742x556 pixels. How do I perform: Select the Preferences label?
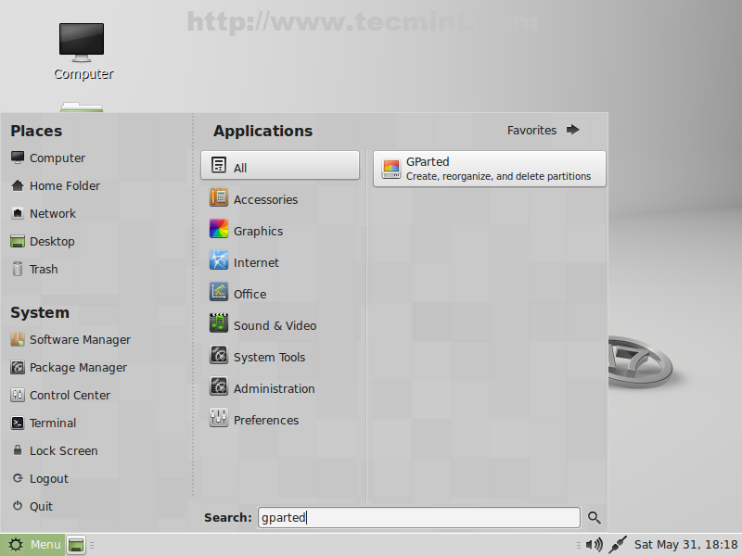pyautogui.click(x=266, y=421)
